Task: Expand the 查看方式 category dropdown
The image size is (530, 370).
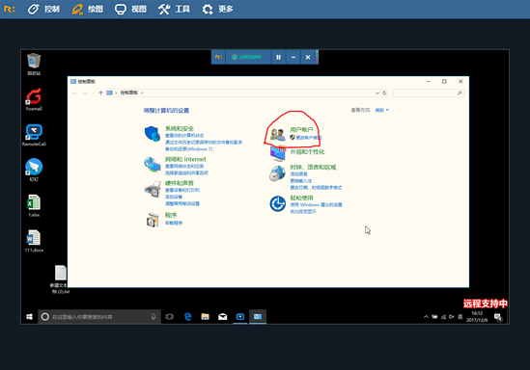Action: point(382,110)
